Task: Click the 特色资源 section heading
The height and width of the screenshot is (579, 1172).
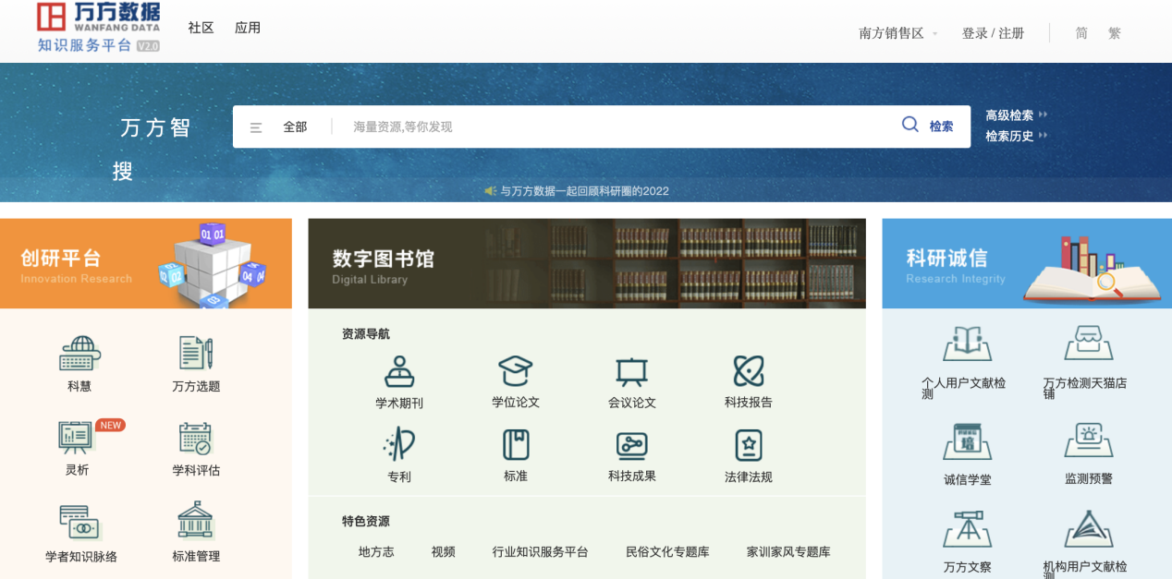Action: click(366, 521)
